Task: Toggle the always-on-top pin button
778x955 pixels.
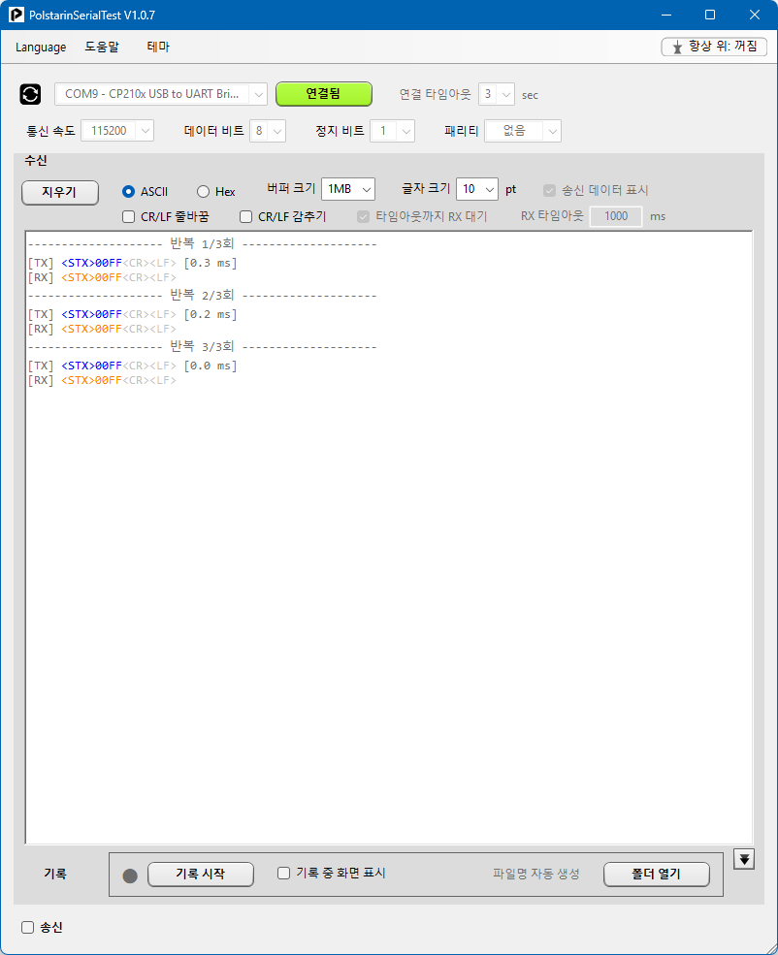Action: [714, 47]
